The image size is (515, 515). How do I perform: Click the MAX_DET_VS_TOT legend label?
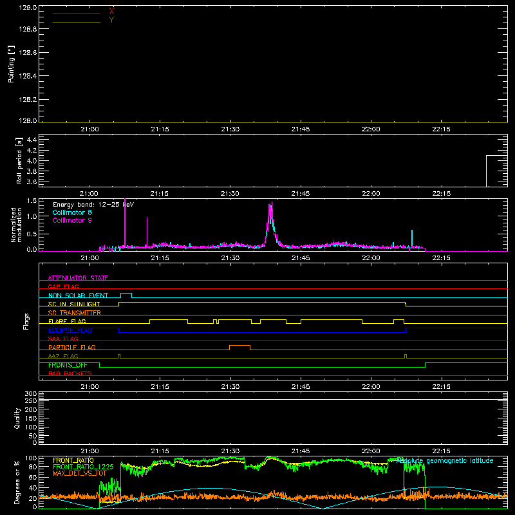pyautogui.click(x=80, y=473)
